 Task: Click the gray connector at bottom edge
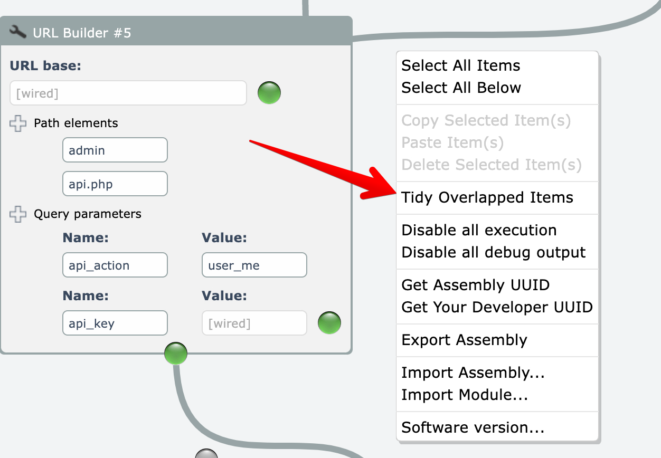pos(206,454)
